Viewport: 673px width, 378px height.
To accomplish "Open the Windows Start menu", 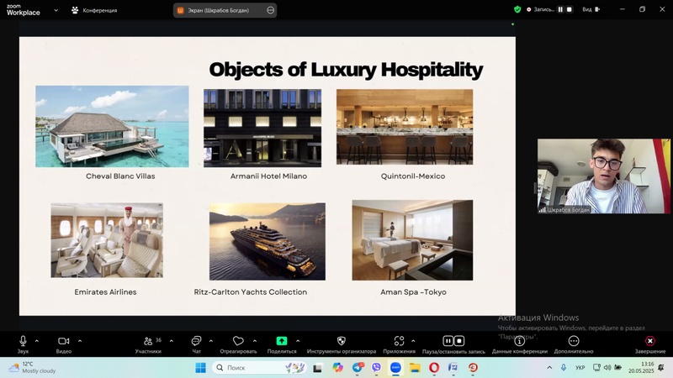I will pos(200,368).
